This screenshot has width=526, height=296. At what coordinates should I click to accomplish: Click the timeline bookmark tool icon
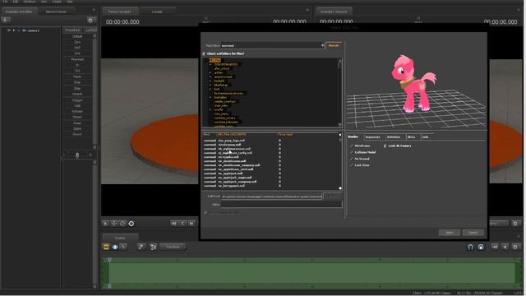click(141, 247)
